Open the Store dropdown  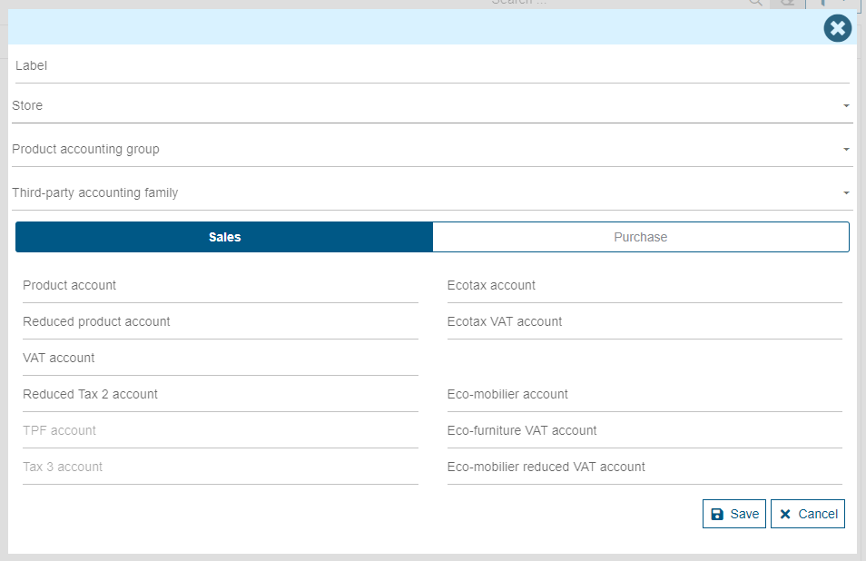coord(431,106)
